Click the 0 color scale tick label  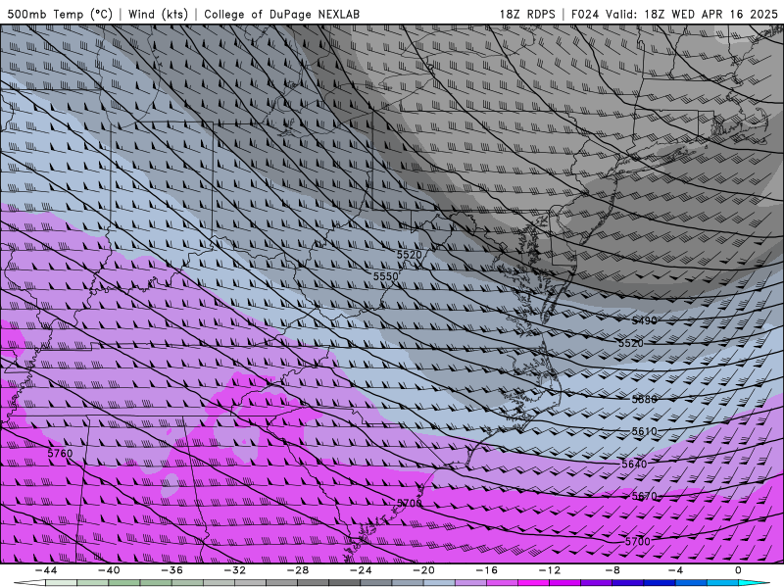[739, 570]
